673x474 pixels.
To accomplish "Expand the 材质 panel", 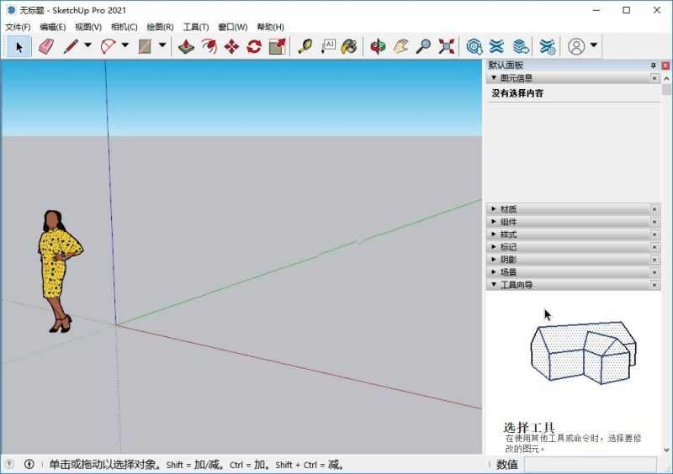I will point(494,209).
